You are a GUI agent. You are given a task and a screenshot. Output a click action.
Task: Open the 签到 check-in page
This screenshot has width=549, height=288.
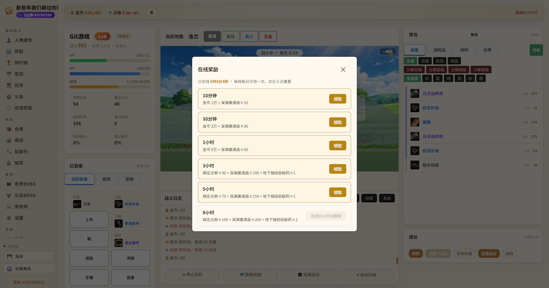(30, 74)
